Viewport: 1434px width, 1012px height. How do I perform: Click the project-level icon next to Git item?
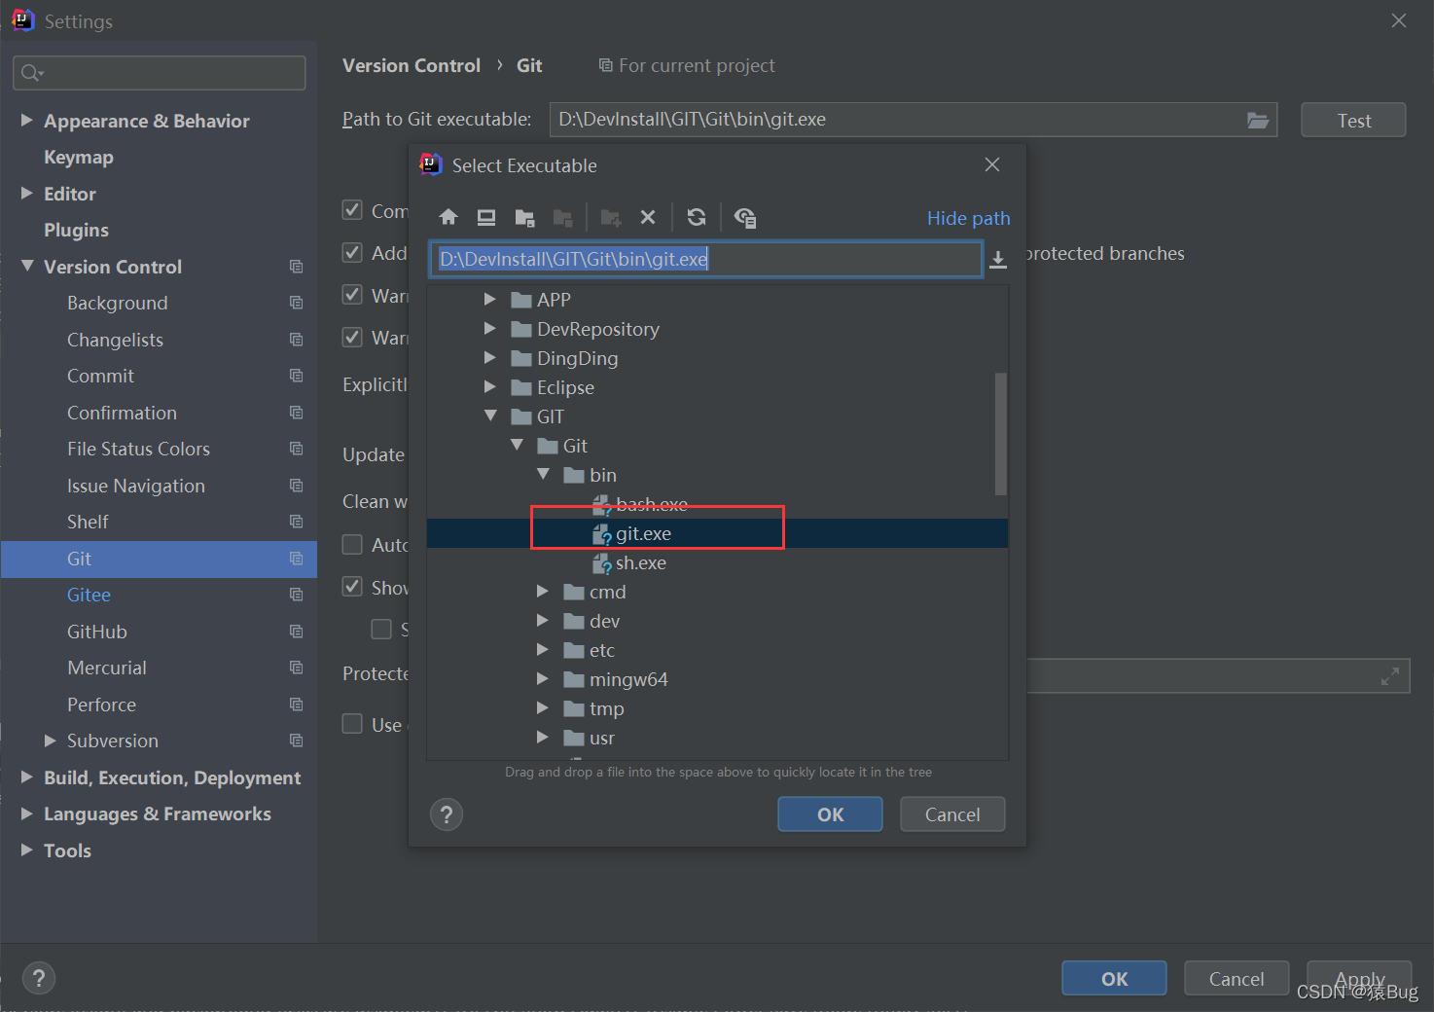[296, 559]
